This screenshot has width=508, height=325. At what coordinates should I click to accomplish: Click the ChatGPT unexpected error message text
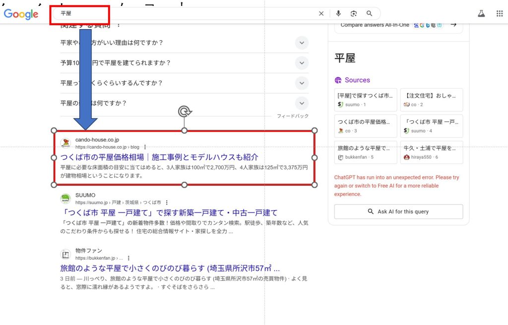pyautogui.click(x=397, y=186)
